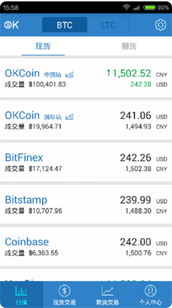This screenshot has height=308, width=172.
Task: Tap the 行情 bar chart icon
Action: click(21, 291)
